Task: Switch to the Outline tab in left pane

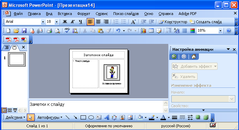Action: click(6, 47)
